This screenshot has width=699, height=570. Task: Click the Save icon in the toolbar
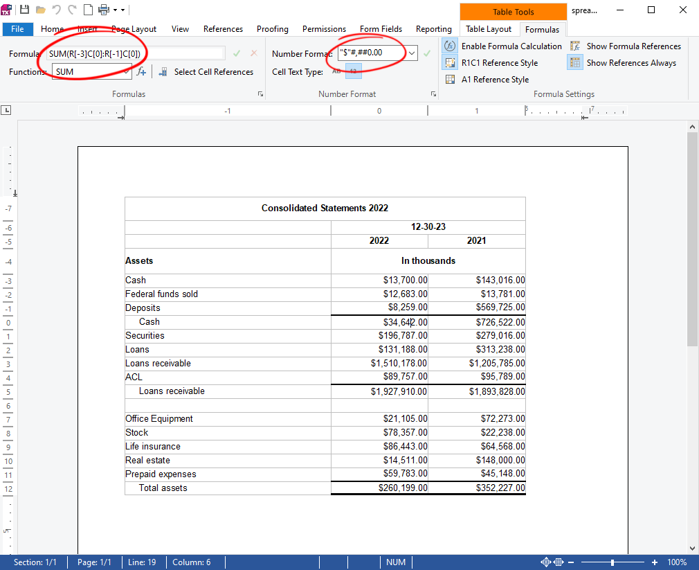click(24, 10)
